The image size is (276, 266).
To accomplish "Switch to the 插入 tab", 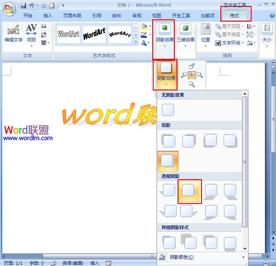I will click(48, 16).
